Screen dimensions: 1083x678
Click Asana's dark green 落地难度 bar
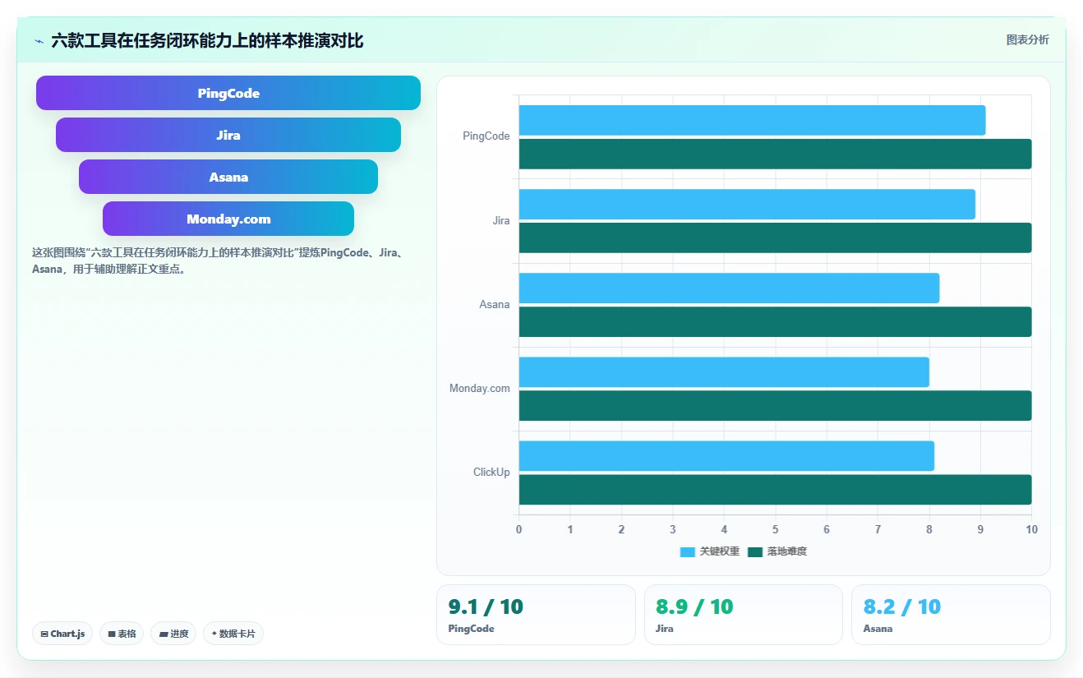click(775, 322)
